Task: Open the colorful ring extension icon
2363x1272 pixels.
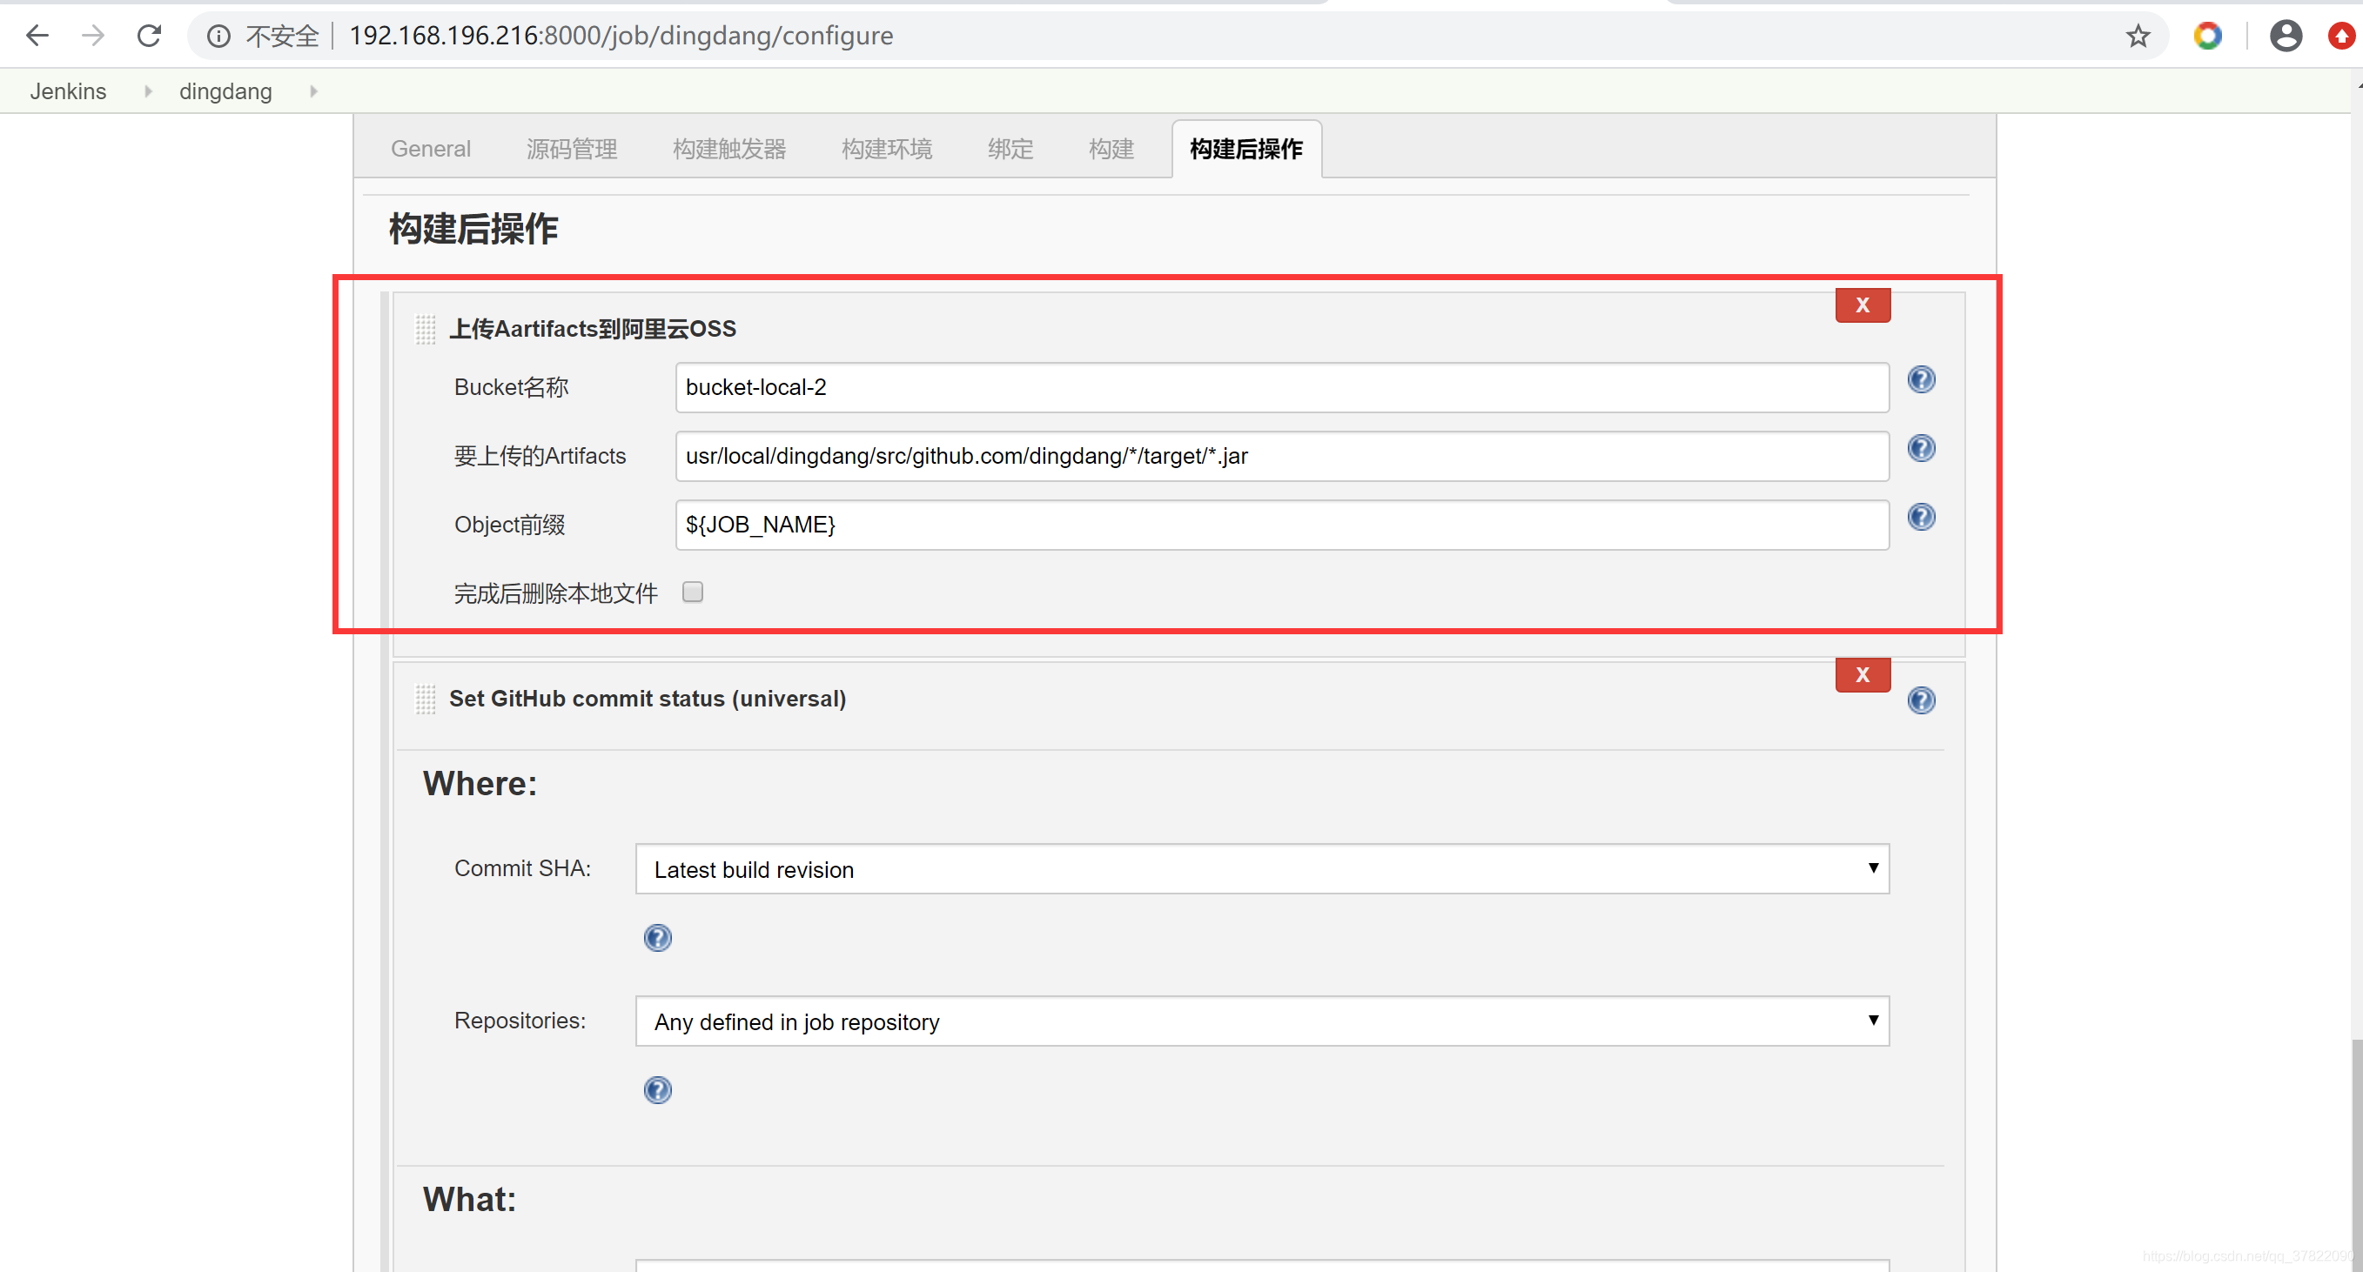Action: coord(2207,36)
